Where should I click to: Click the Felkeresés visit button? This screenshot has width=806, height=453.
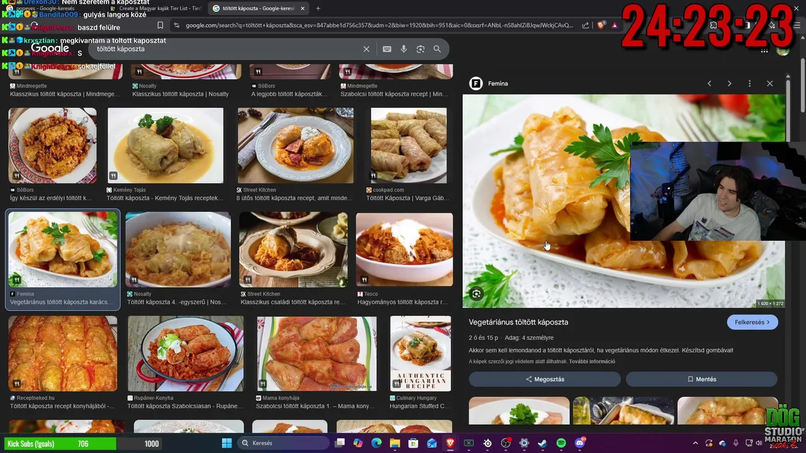tap(752, 322)
